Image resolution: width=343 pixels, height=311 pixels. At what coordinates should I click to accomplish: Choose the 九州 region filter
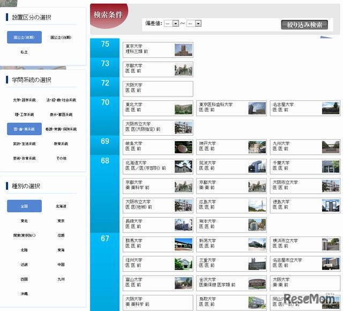click(x=61, y=279)
